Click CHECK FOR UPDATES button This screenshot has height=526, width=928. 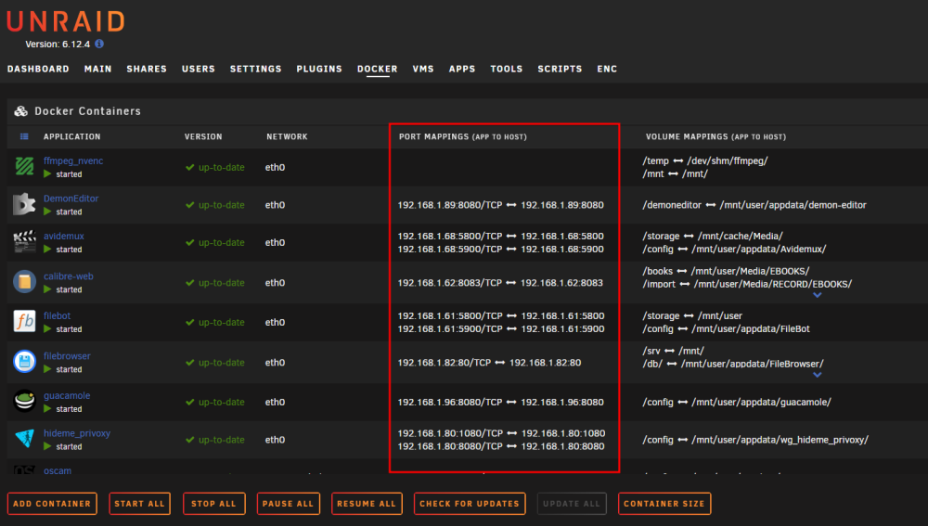pos(470,504)
